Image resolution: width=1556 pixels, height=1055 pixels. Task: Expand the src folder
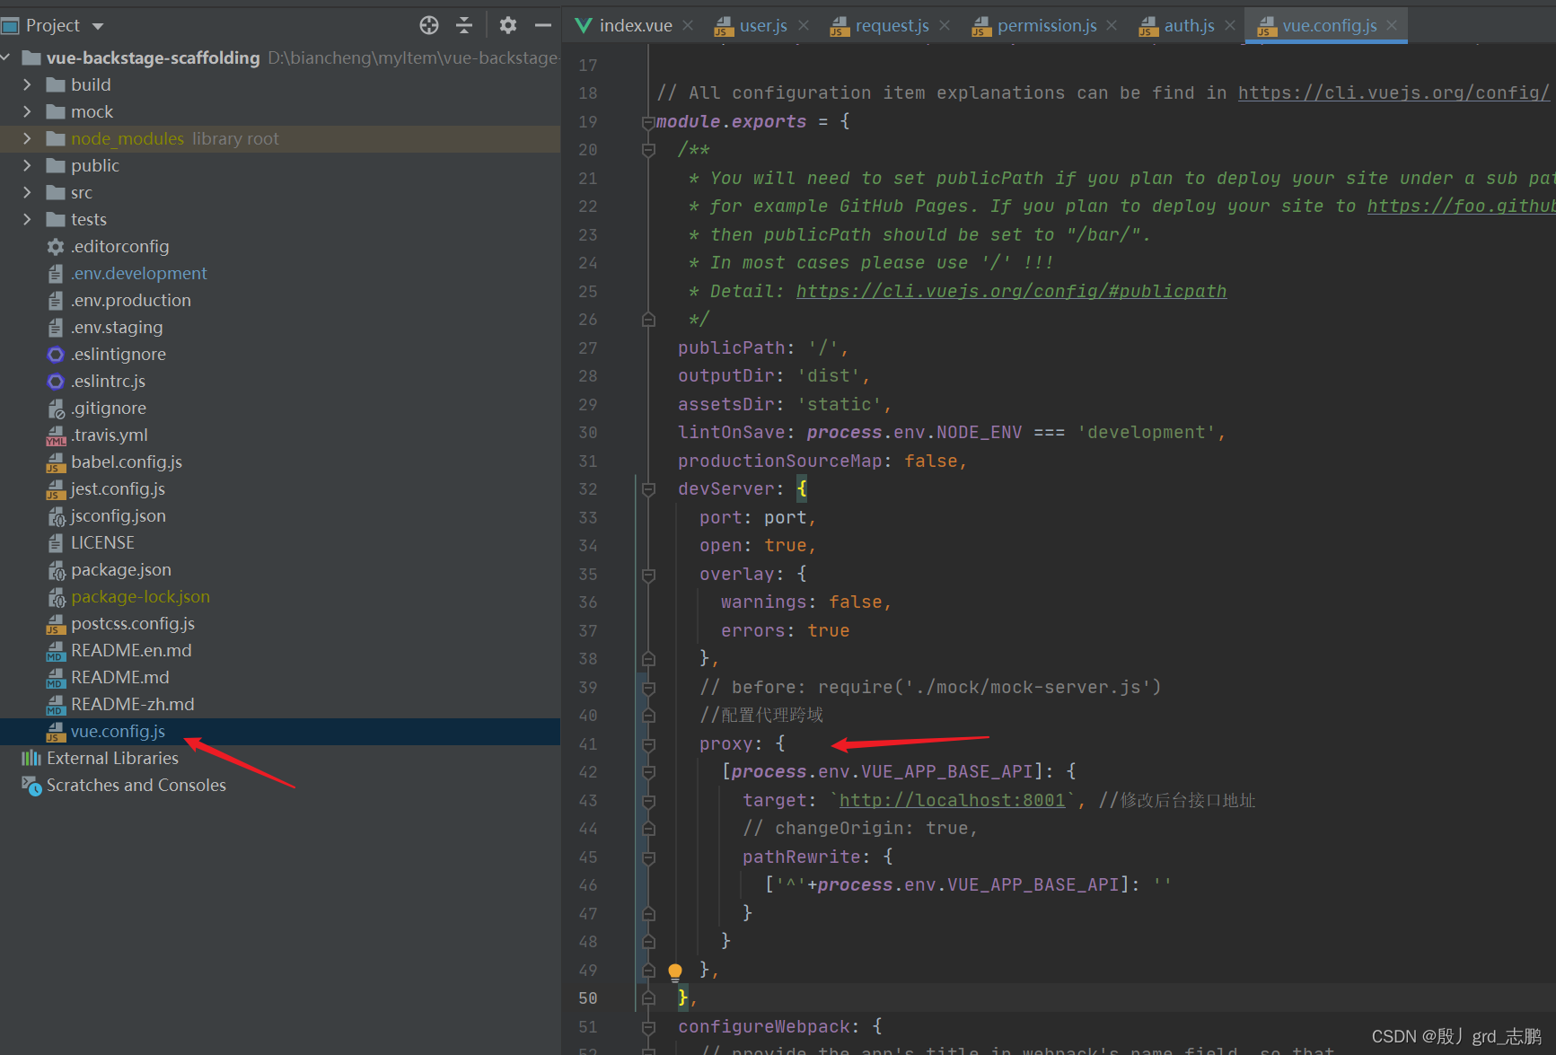coord(27,192)
